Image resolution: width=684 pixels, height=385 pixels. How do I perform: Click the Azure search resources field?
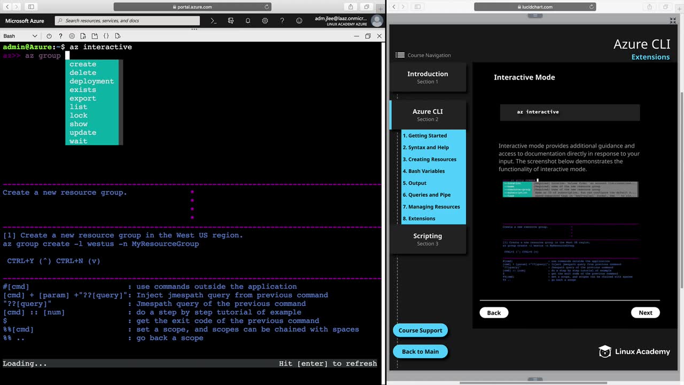pos(127,21)
